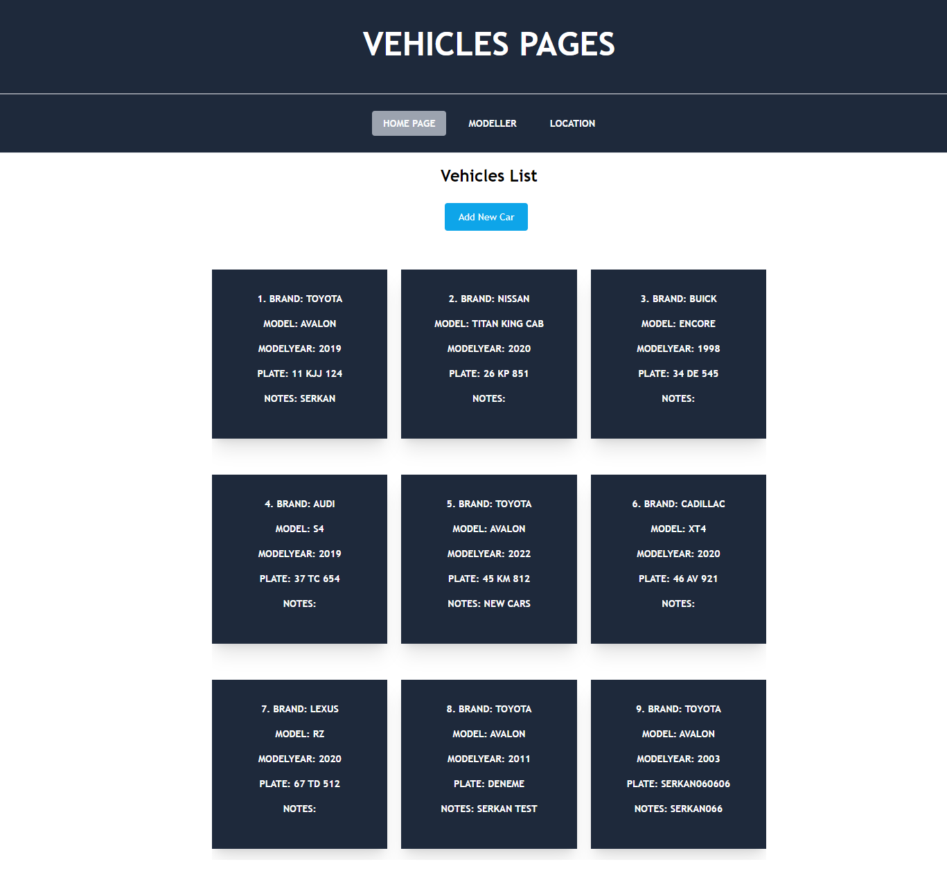Click the plate SERKAN060606 text
This screenshot has width=947, height=880.
click(678, 784)
